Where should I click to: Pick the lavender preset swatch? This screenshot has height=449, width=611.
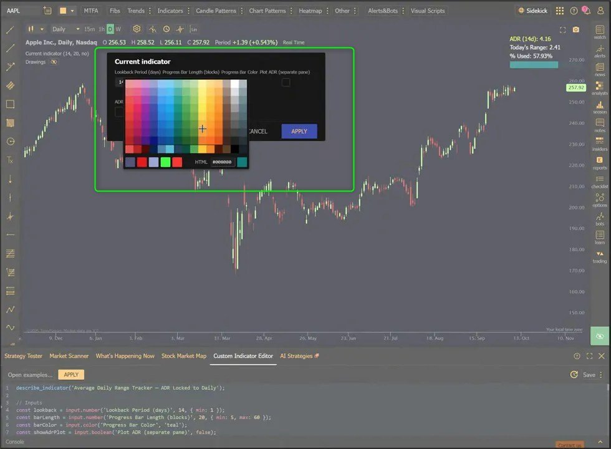click(153, 162)
